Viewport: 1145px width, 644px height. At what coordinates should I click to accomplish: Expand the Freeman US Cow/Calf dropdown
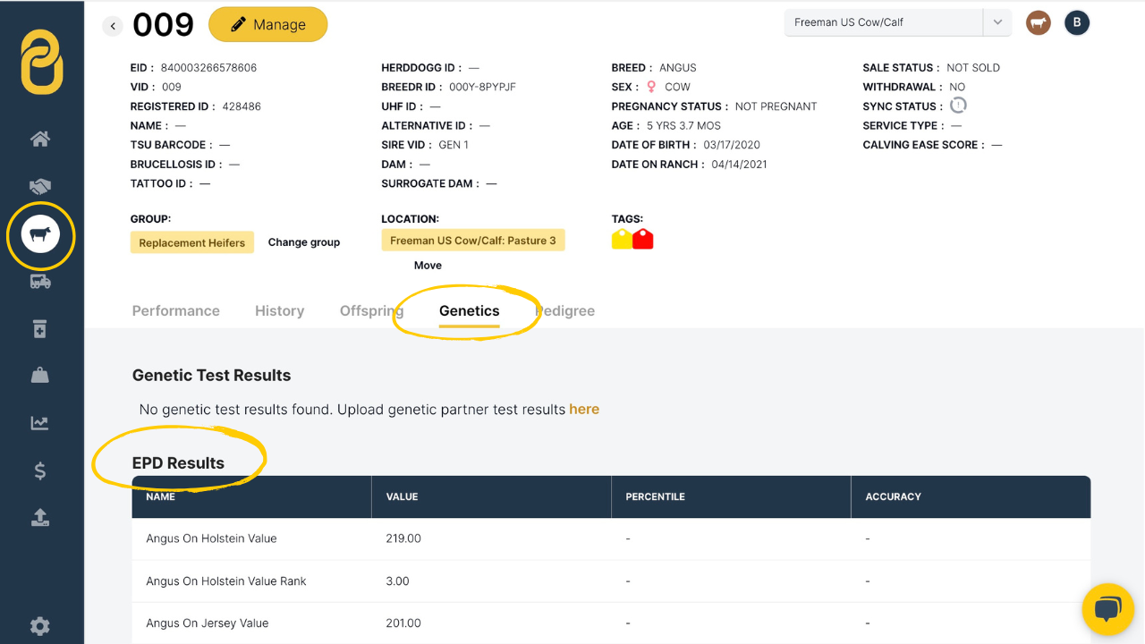click(997, 23)
